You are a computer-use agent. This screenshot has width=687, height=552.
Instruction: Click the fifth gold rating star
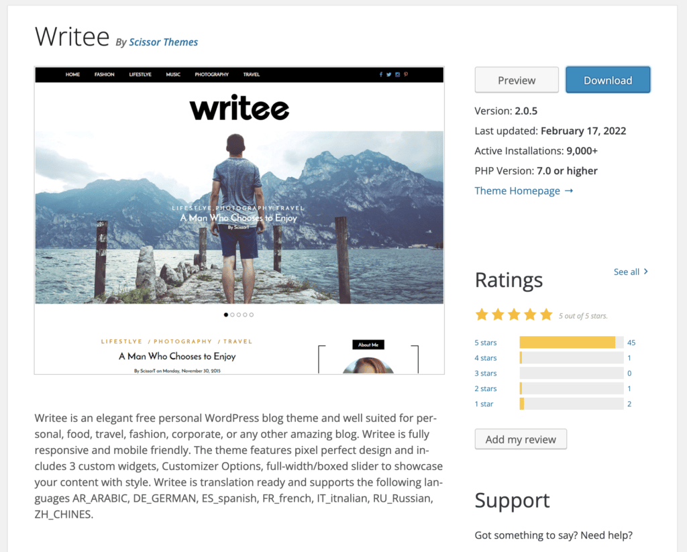[546, 315]
